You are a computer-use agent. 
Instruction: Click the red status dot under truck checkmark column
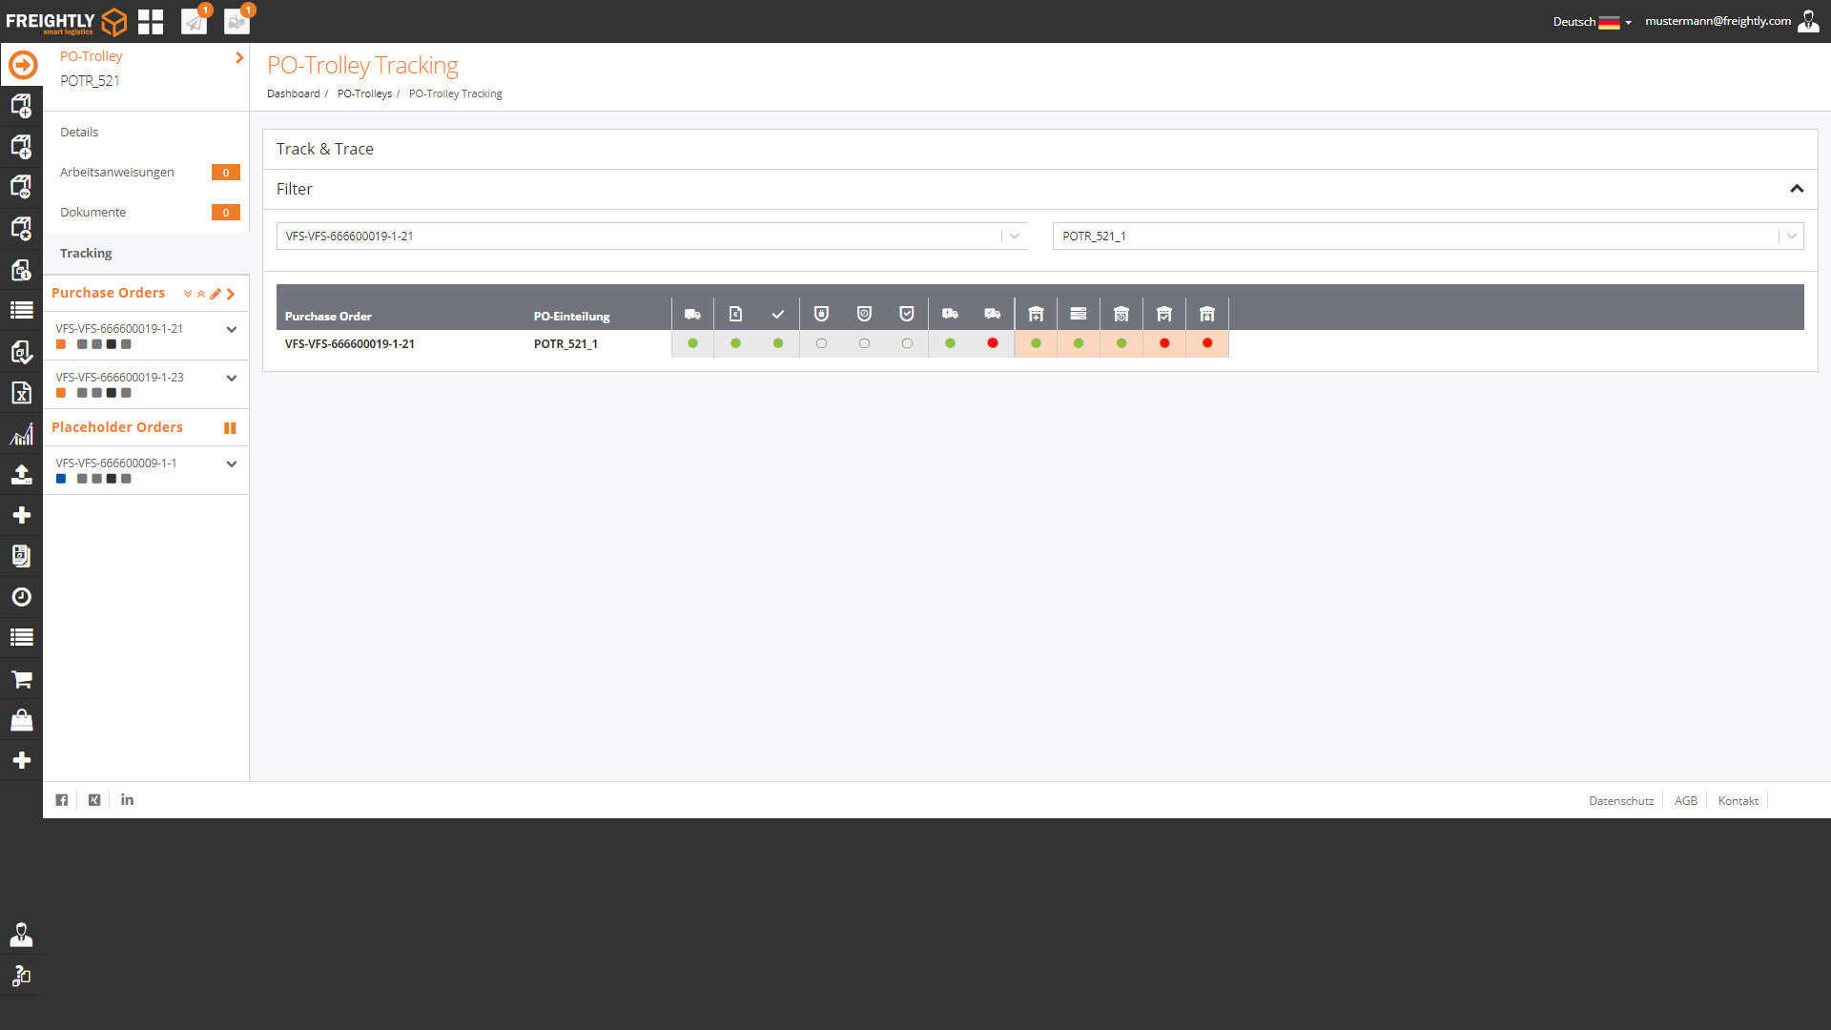[x=993, y=343]
